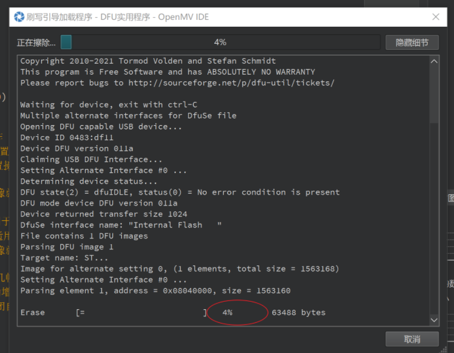Click the '63488 bytes' erase count text
This screenshot has height=353, width=454.
[298, 313]
